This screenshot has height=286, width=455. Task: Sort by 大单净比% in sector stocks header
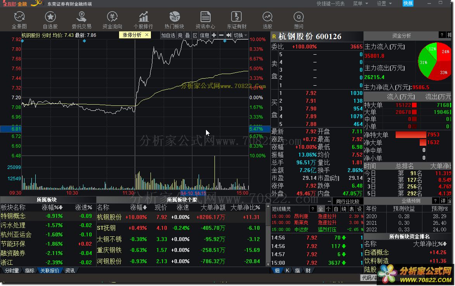pyautogui.click(x=245, y=207)
